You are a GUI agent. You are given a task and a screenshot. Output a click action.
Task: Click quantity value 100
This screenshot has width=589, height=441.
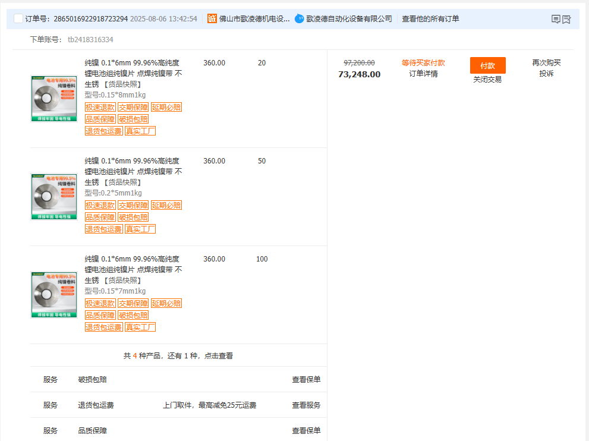262,259
